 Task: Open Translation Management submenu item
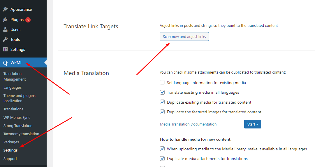(15, 76)
